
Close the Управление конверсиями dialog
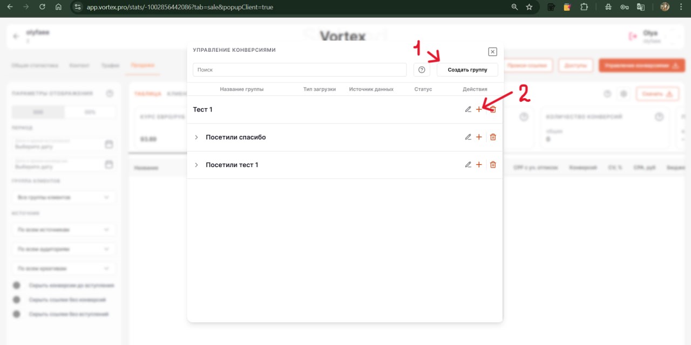pos(492,52)
